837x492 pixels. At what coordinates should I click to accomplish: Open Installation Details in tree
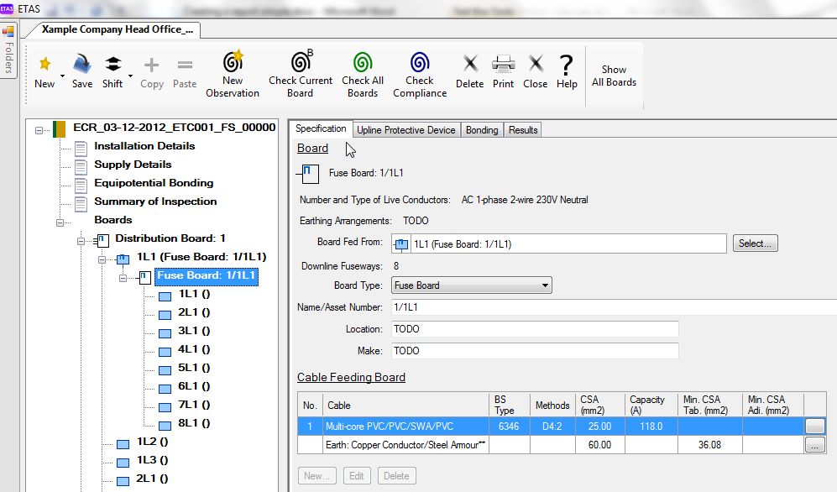[x=144, y=146]
